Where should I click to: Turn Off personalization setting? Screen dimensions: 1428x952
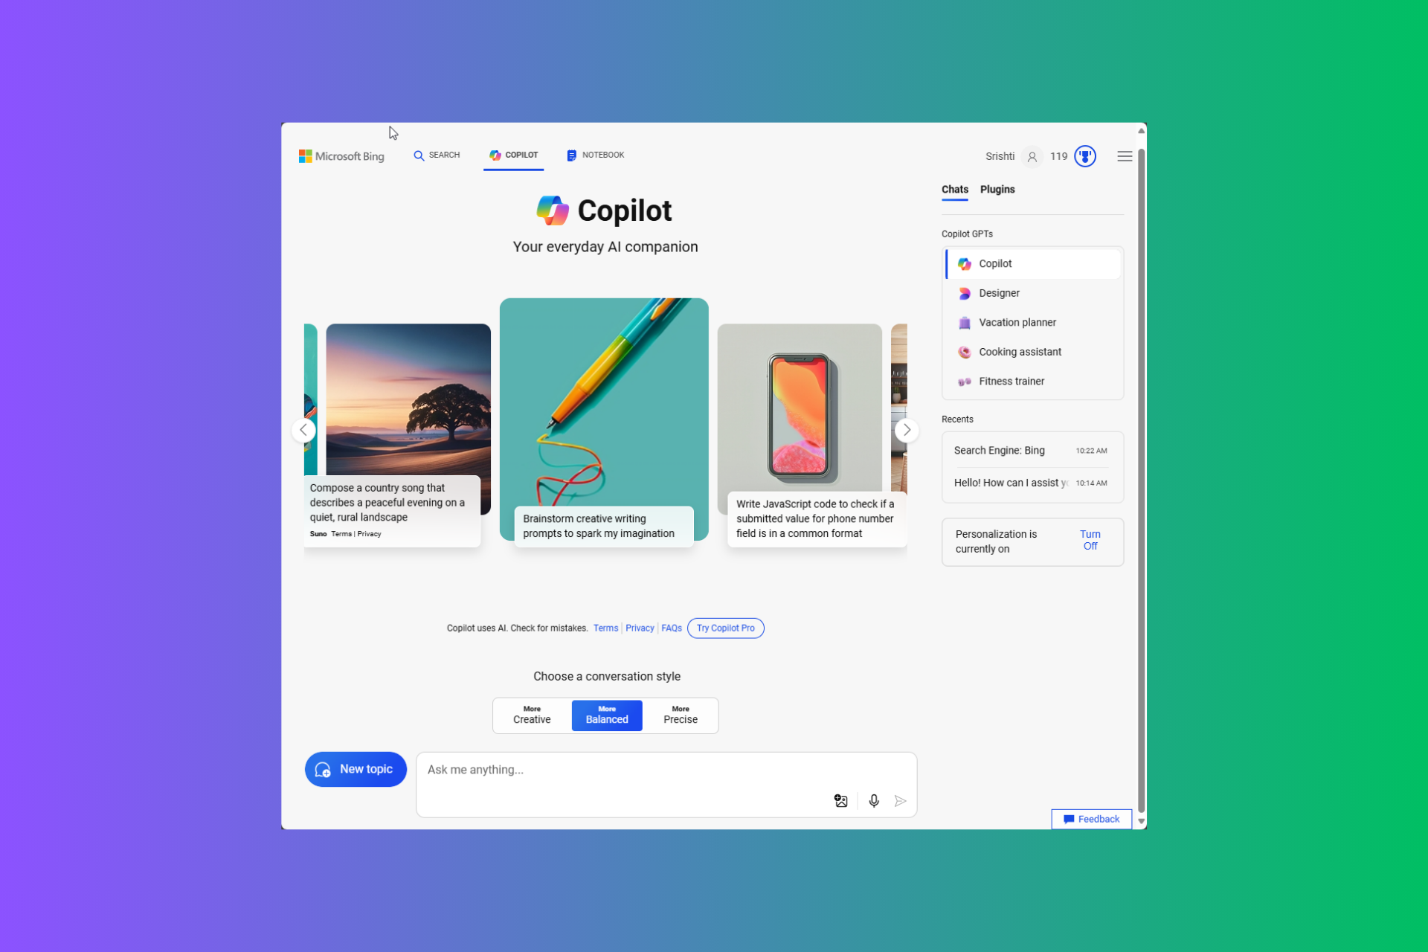point(1090,540)
